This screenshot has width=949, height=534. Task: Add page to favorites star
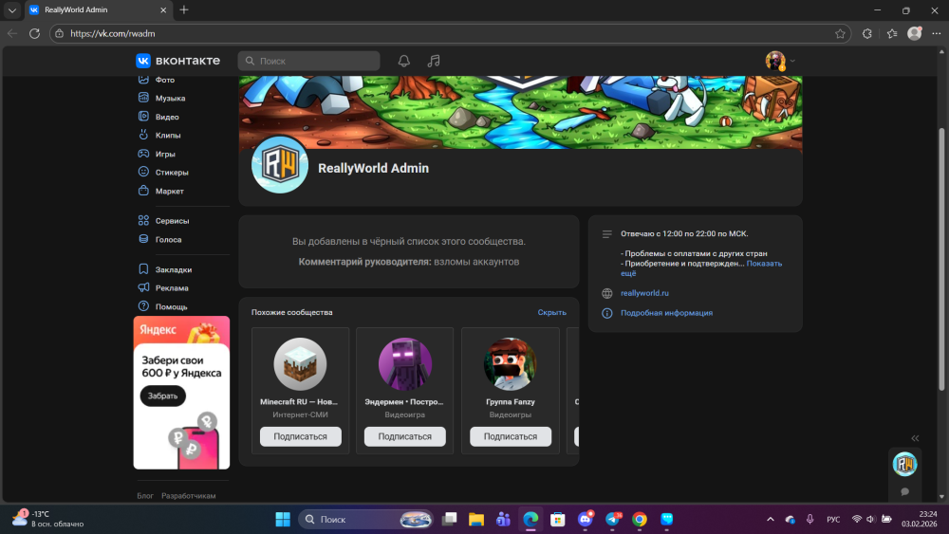coord(840,33)
